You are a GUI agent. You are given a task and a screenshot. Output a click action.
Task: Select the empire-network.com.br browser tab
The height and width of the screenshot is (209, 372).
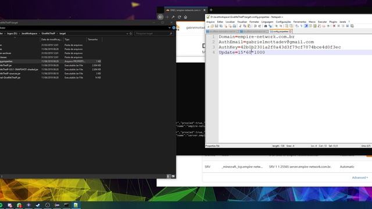pyautogui.click(x=185, y=10)
